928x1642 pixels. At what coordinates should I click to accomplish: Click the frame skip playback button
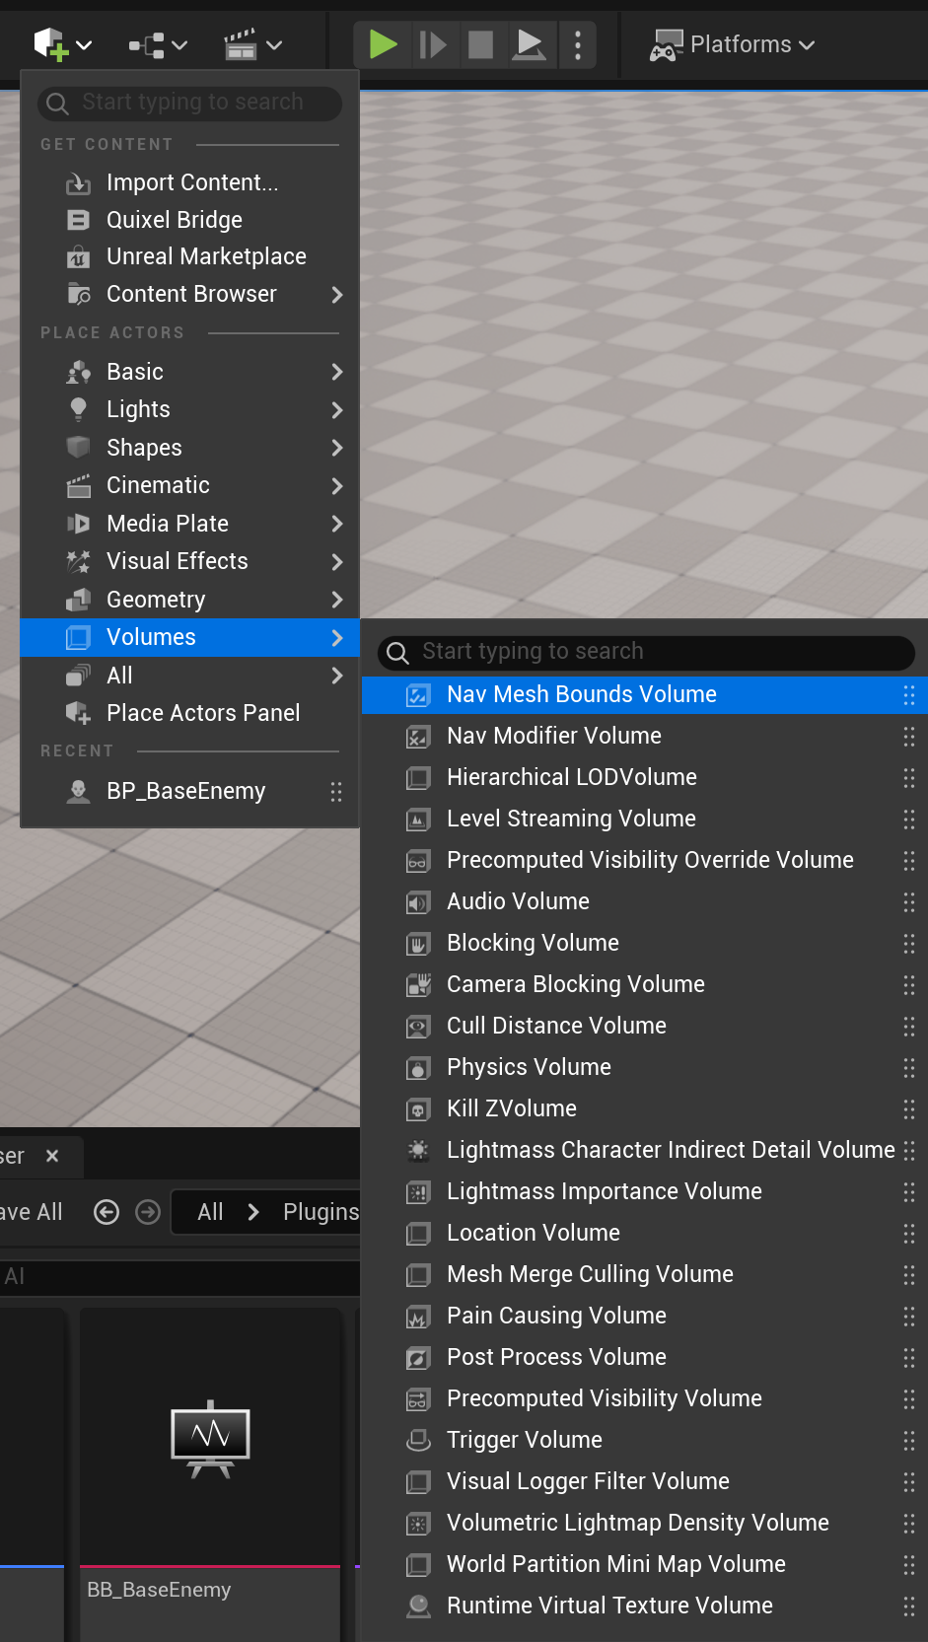pyautogui.click(x=432, y=44)
